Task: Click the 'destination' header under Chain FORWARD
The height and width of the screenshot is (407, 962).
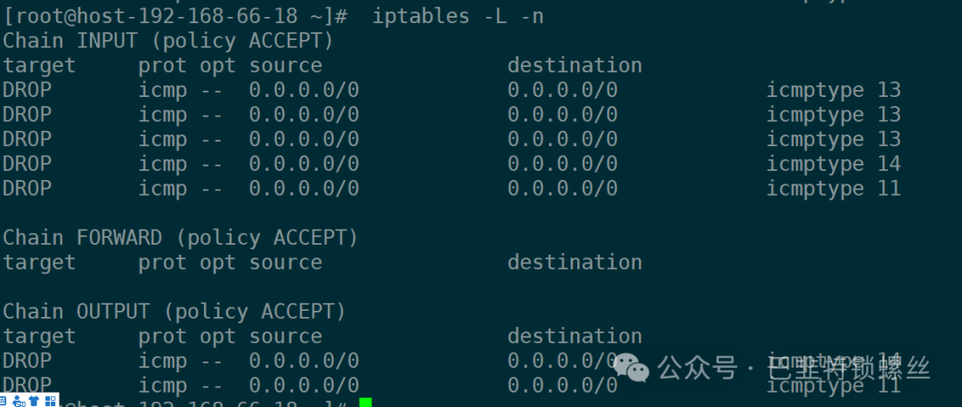Action: [x=575, y=263]
